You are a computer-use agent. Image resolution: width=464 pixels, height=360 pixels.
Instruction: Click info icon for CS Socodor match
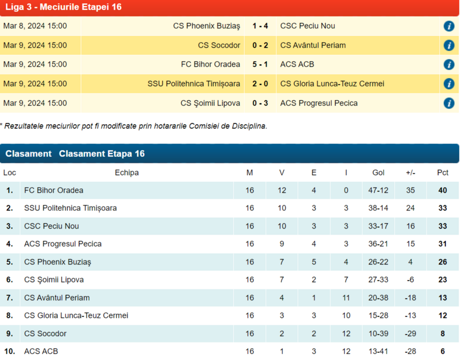449,45
